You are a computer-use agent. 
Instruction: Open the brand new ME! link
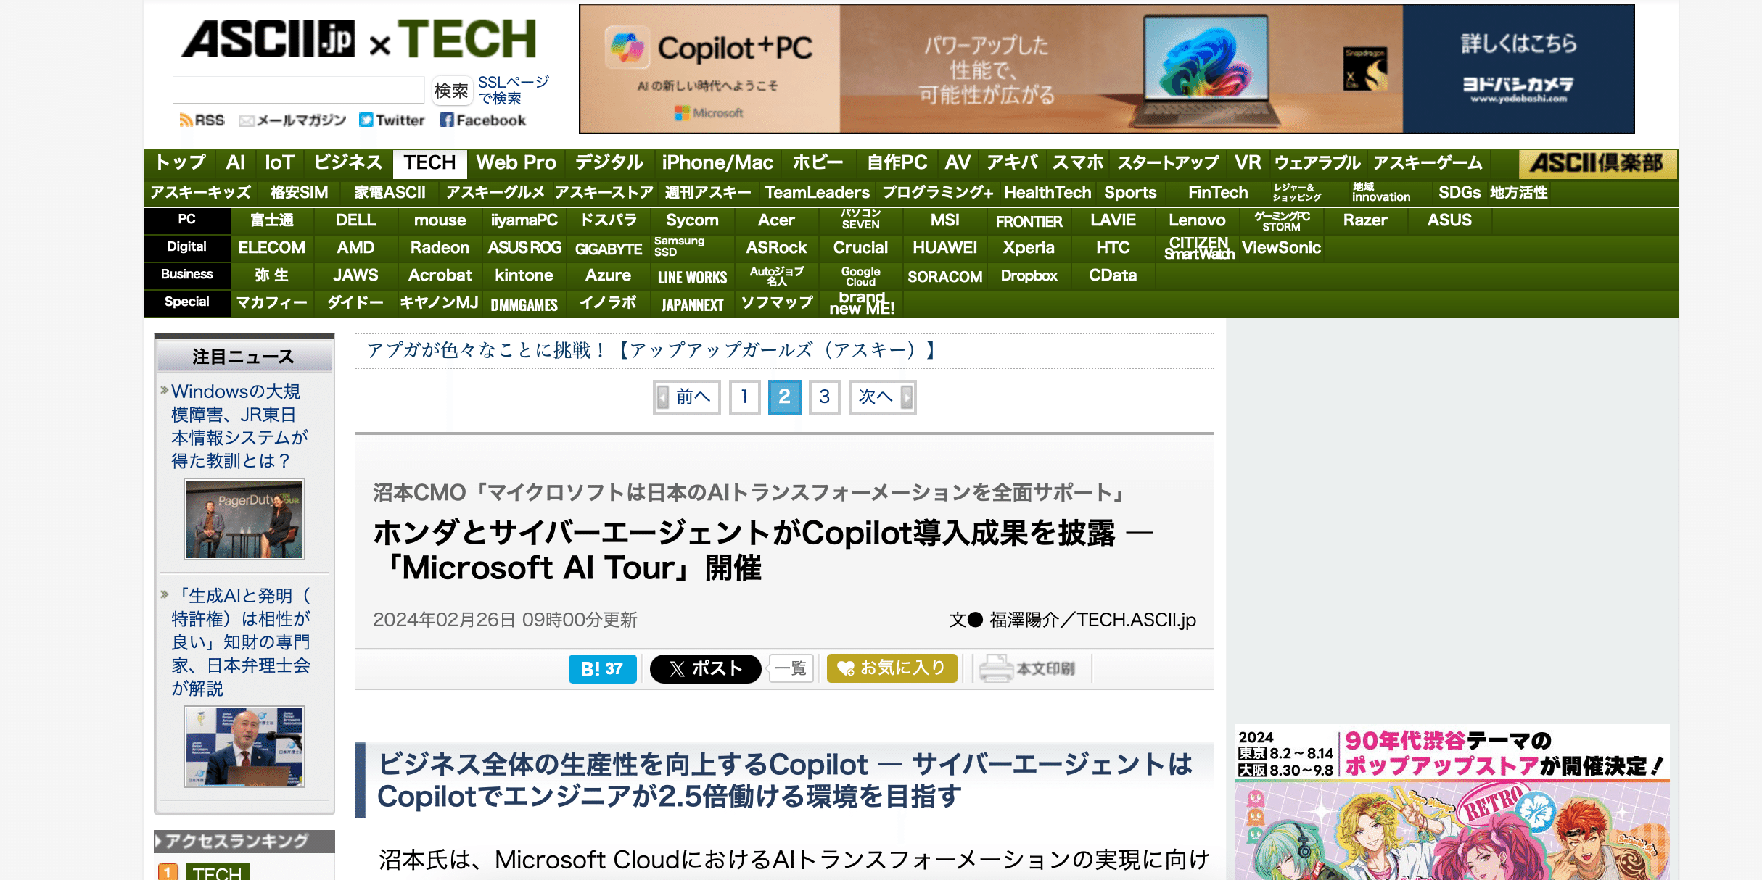pos(861,303)
